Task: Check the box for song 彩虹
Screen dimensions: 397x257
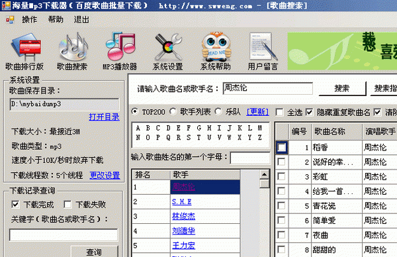Action: pyautogui.click(x=282, y=176)
